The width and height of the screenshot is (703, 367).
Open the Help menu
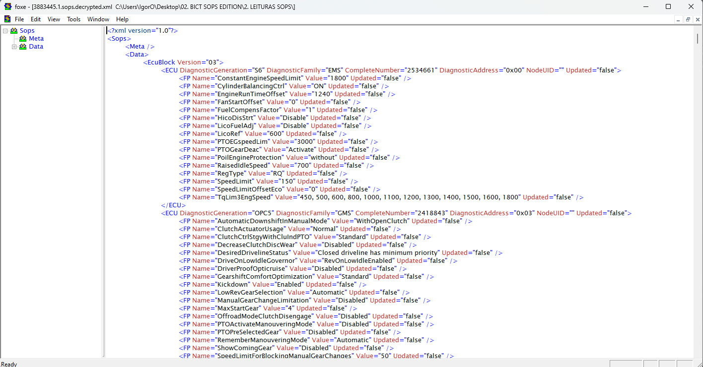(122, 19)
